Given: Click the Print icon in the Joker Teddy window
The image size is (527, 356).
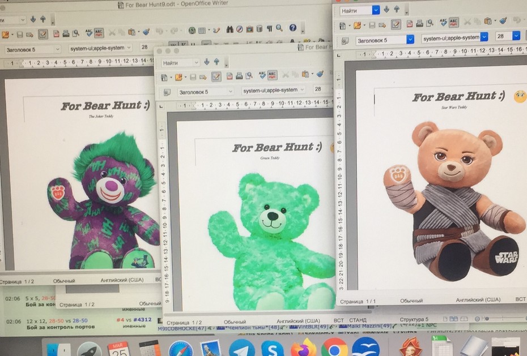Looking at the screenshot, I should tap(66, 33).
